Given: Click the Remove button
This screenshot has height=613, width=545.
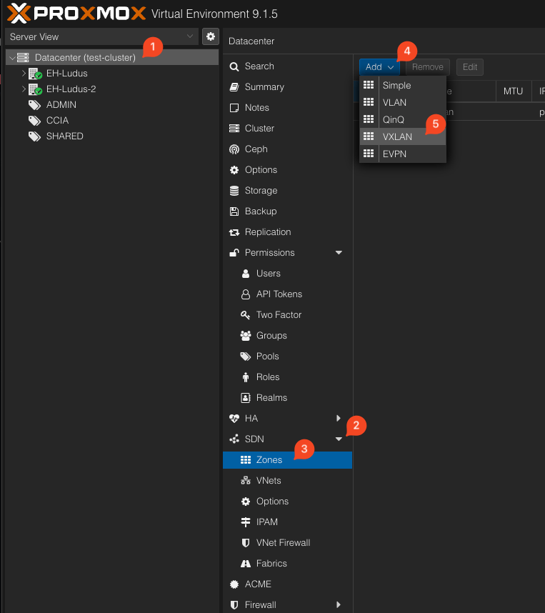Looking at the screenshot, I should pyautogui.click(x=428, y=67).
